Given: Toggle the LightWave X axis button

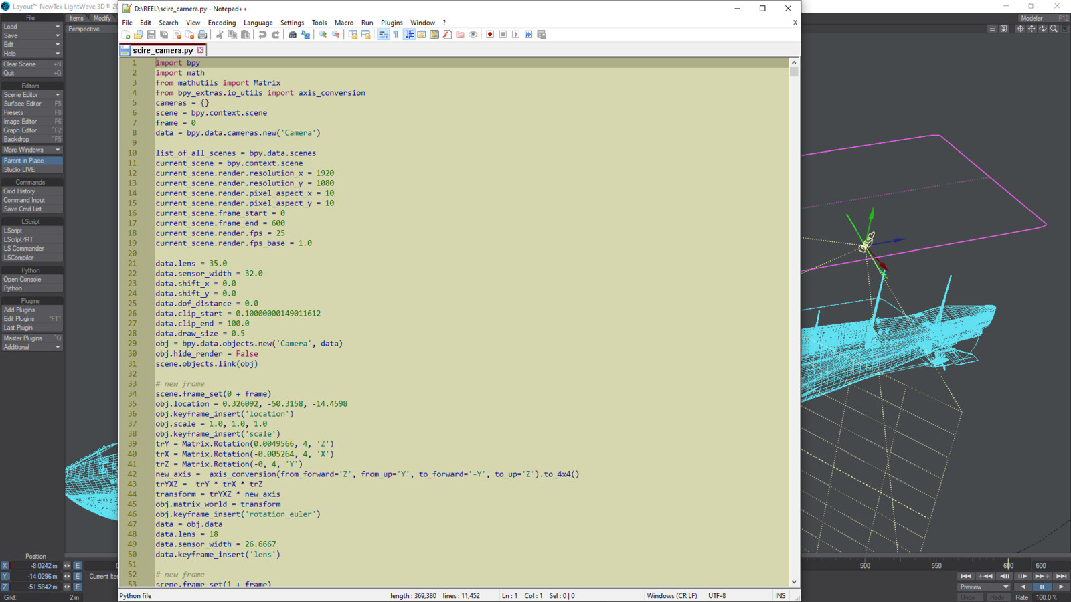Looking at the screenshot, I should click(5, 566).
